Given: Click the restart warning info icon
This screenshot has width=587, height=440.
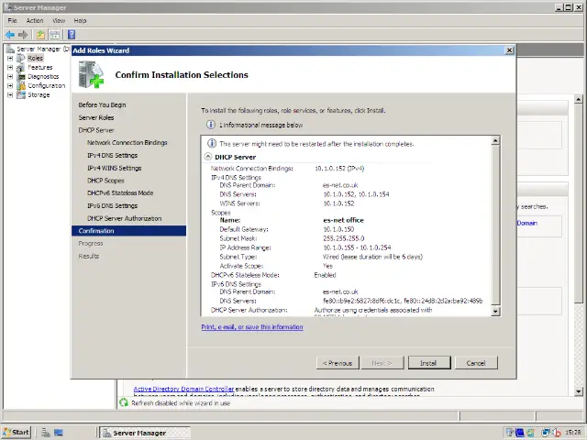Looking at the screenshot, I should coord(212,143).
